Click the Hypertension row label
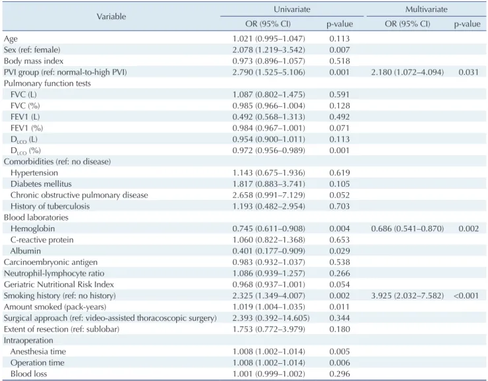 [x=34, y=173]
